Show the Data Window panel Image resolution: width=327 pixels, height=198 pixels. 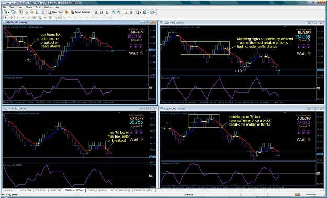pyautogui.click(x=27, y=13)
